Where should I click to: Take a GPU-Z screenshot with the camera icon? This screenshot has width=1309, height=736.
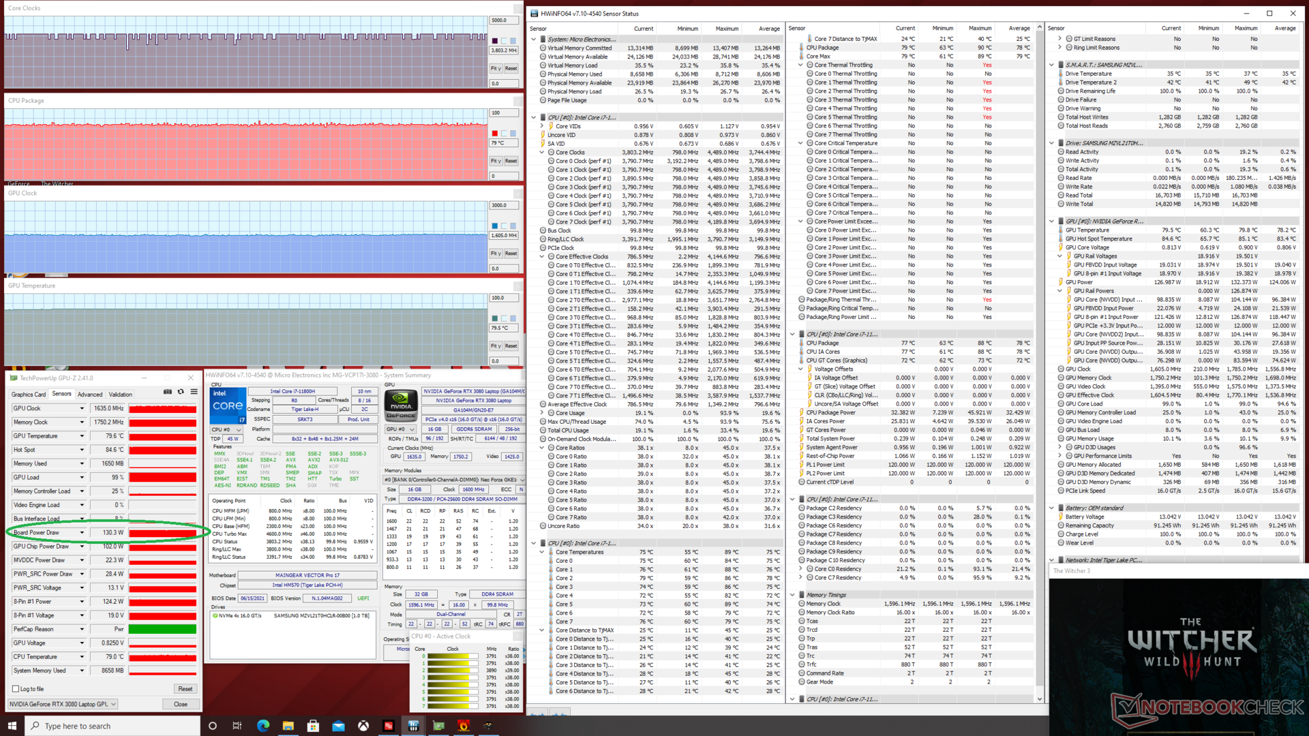(x=168, y=392)
